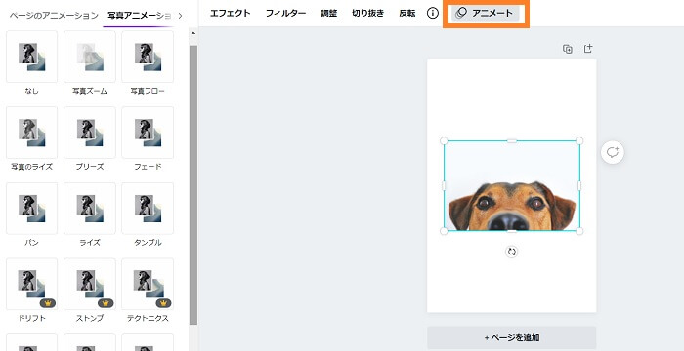Select the パン animation
The width and height of the screenshot is (684, 351).
[32, 209]
